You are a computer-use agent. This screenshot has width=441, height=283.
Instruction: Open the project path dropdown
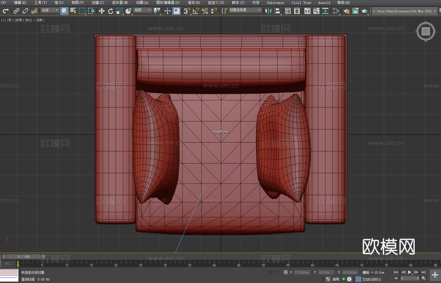click(x=404, y=11)
